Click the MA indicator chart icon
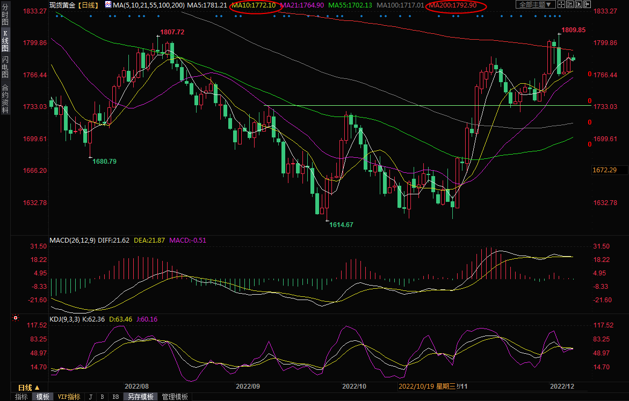Screen dimensions: 629x401 point(108,5)
